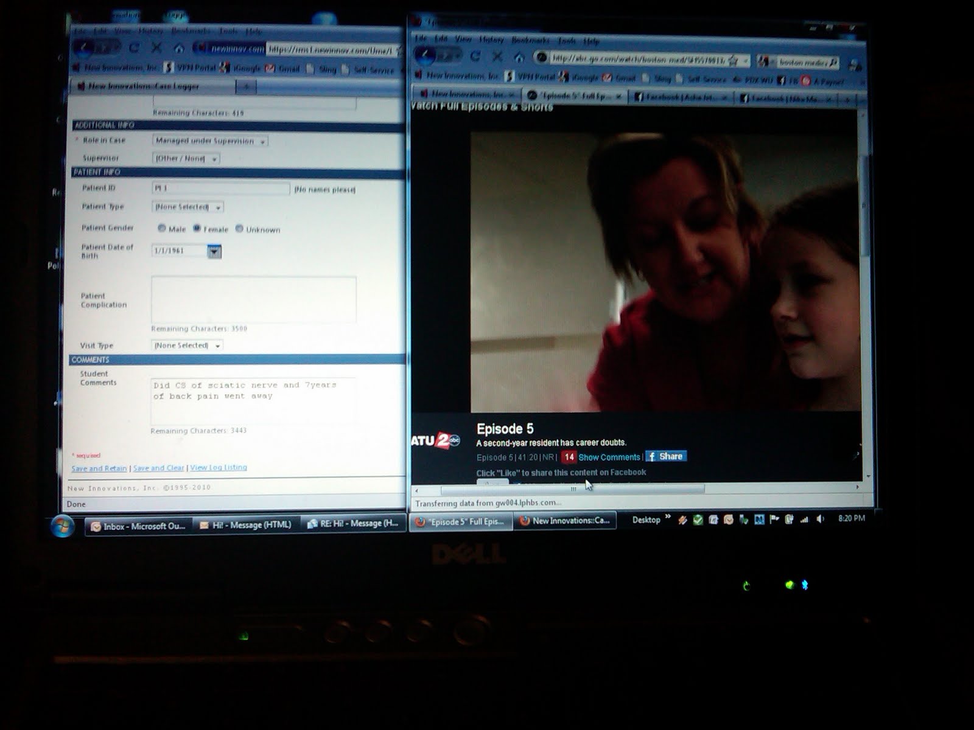Open the 'RE: Hi! - Message' taskbar button

[x=352, y=523]
